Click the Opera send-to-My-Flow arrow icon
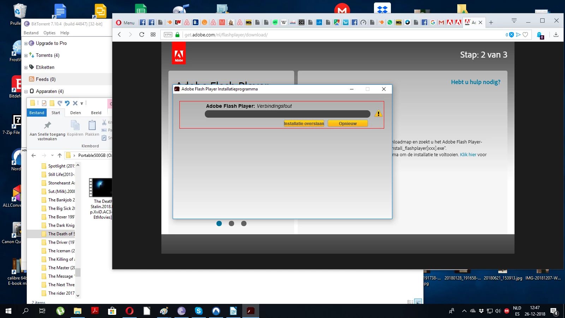Image resolution: width=565 pixels, height=318 pixels. click(518, 35)
